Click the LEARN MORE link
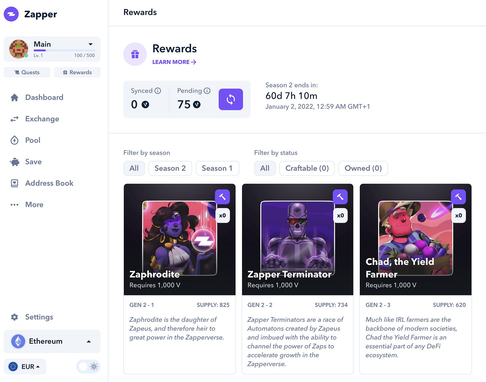The image size is (486, 382). pos(174,62)
